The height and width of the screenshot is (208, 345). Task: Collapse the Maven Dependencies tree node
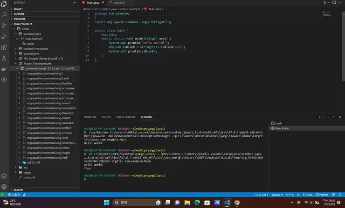tap(15, 63)
